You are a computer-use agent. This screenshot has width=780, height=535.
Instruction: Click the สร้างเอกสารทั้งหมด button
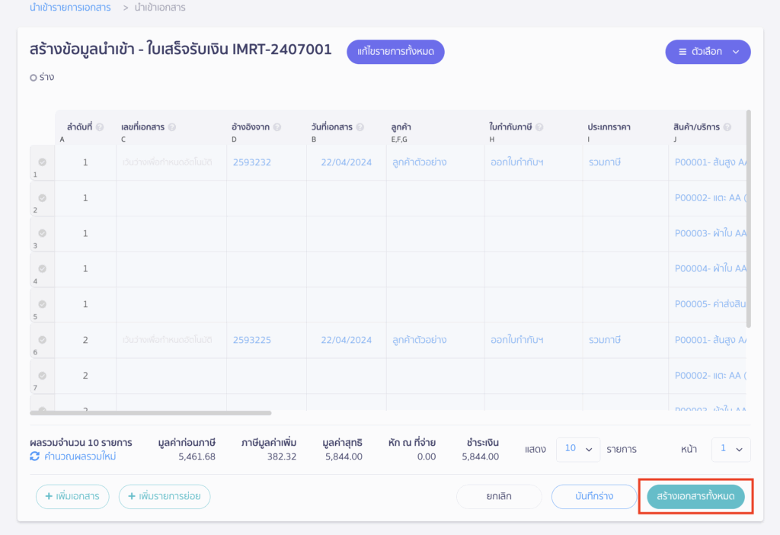click(x=695, y=497)
